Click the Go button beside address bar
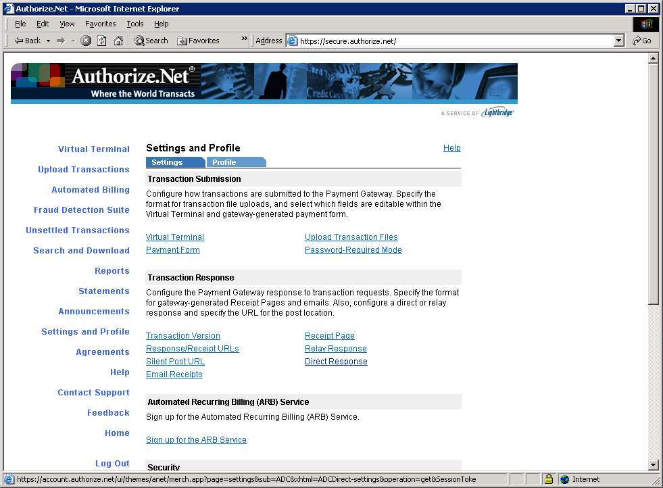Screen dimensions: 663x488 (x=641, y=41)
